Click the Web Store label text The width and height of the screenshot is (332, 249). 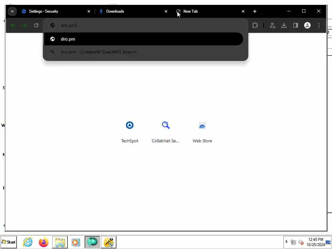(x=202, y=141)
